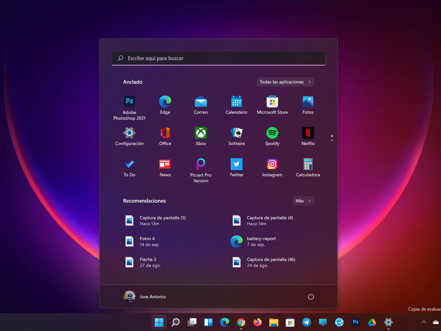Open Firefox from the taskbar

coord(257,322)
